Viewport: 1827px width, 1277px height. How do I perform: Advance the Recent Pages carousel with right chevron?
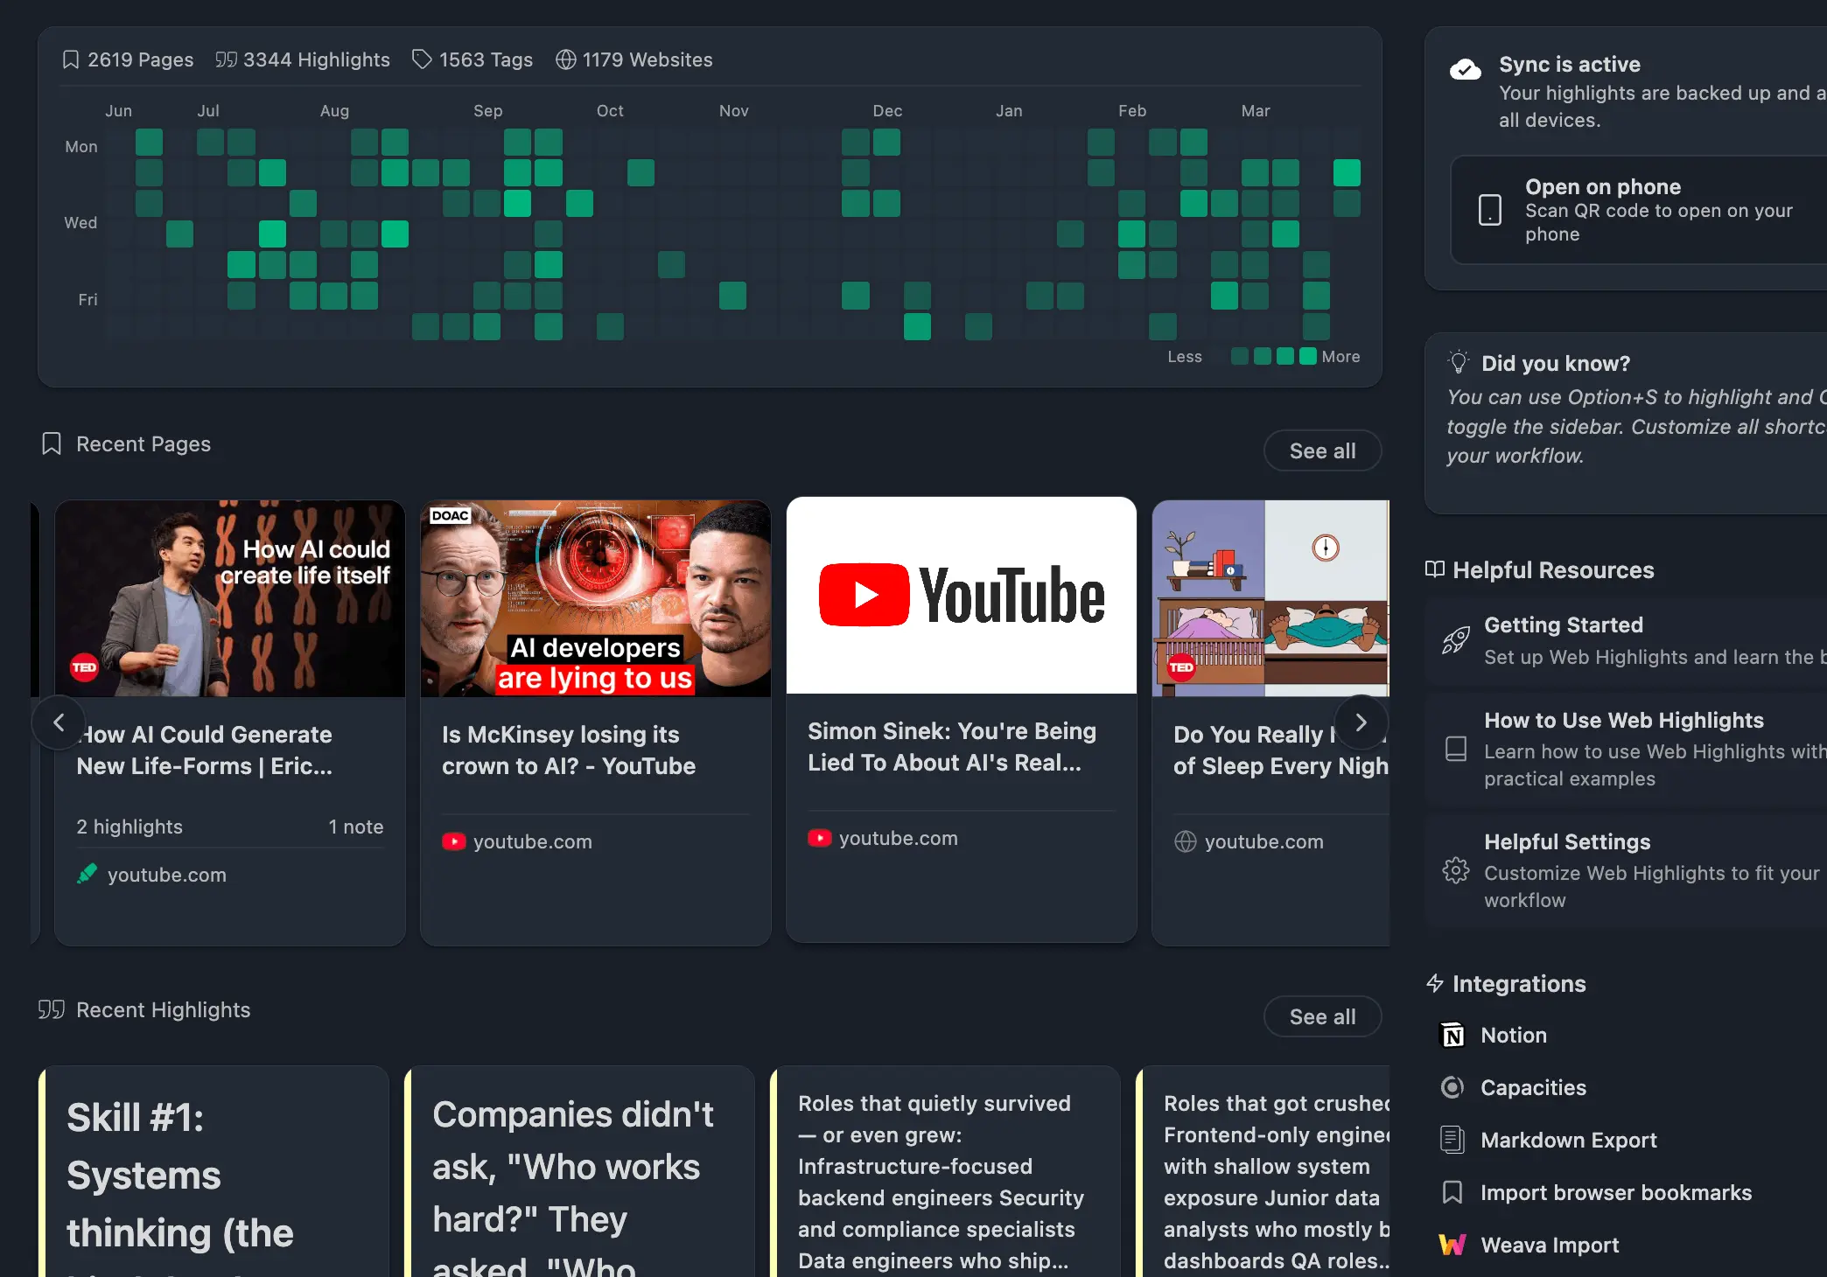click(x=1361, y=722)
